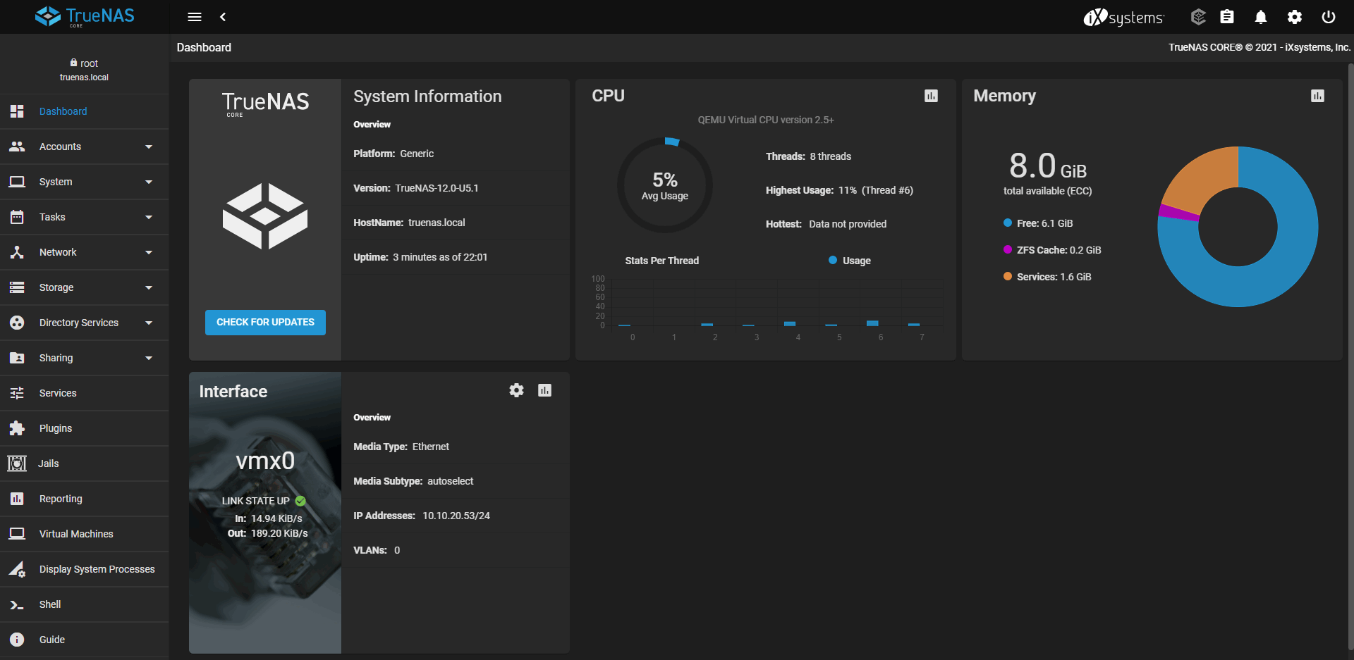Image resolution: width=1354 pixels, height=660 pixels.
Task: Click the Services sliders icon
Action: pyautogui.click(x=17, y=393)
